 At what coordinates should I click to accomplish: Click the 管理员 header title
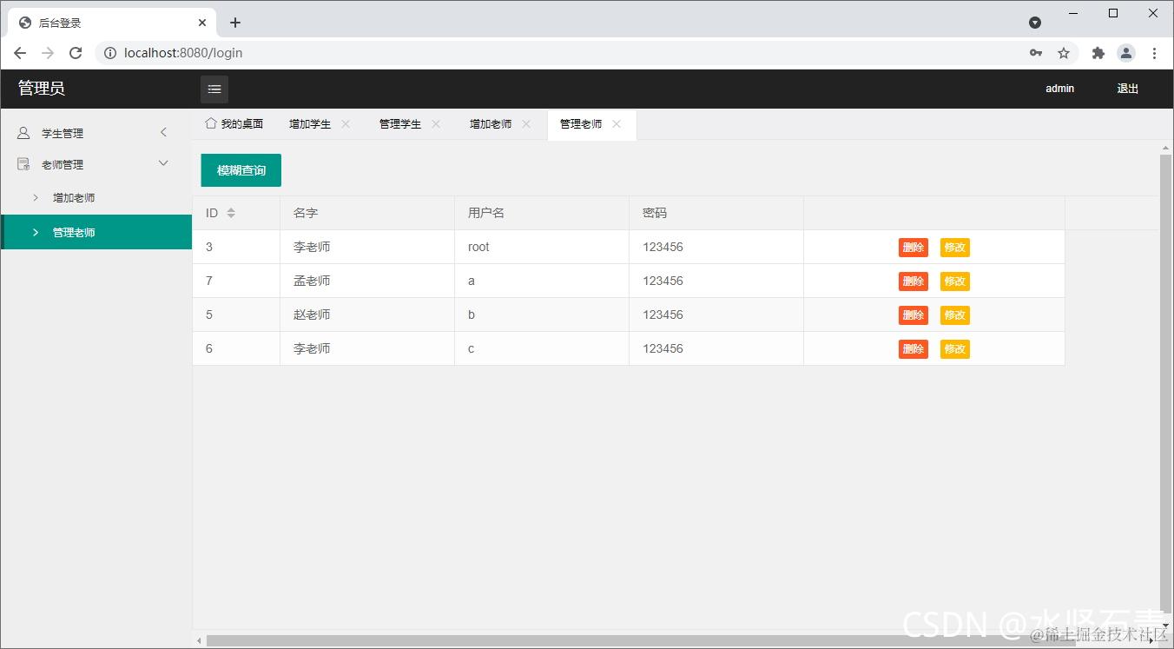click(42, 89)
